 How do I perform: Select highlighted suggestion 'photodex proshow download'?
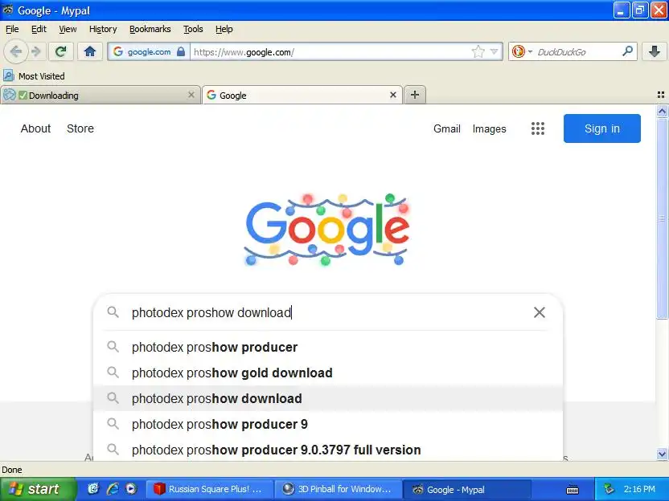pyautogui.click(x=328, y=398)
